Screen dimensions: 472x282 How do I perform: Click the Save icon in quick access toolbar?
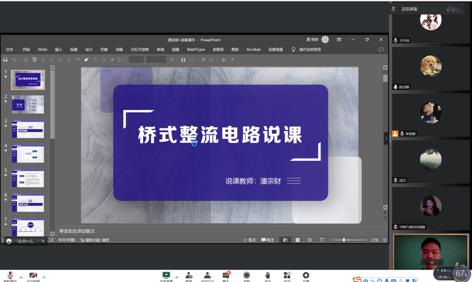coord(5,59)
